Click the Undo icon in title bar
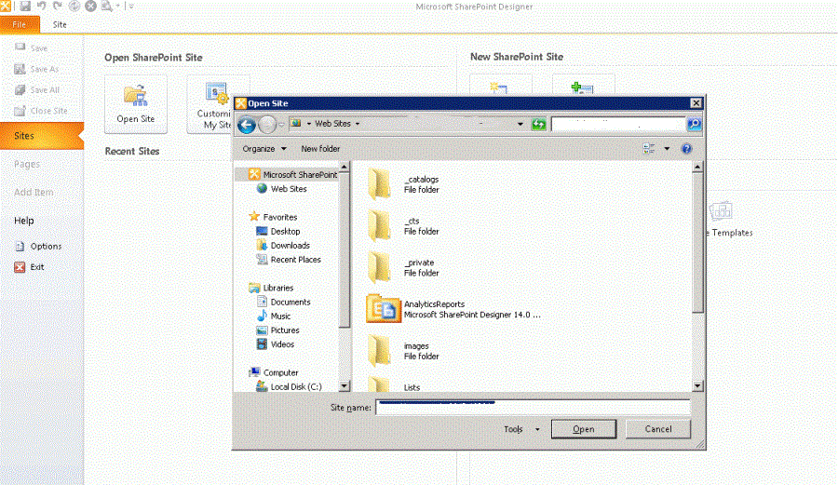 coord(41,7)
